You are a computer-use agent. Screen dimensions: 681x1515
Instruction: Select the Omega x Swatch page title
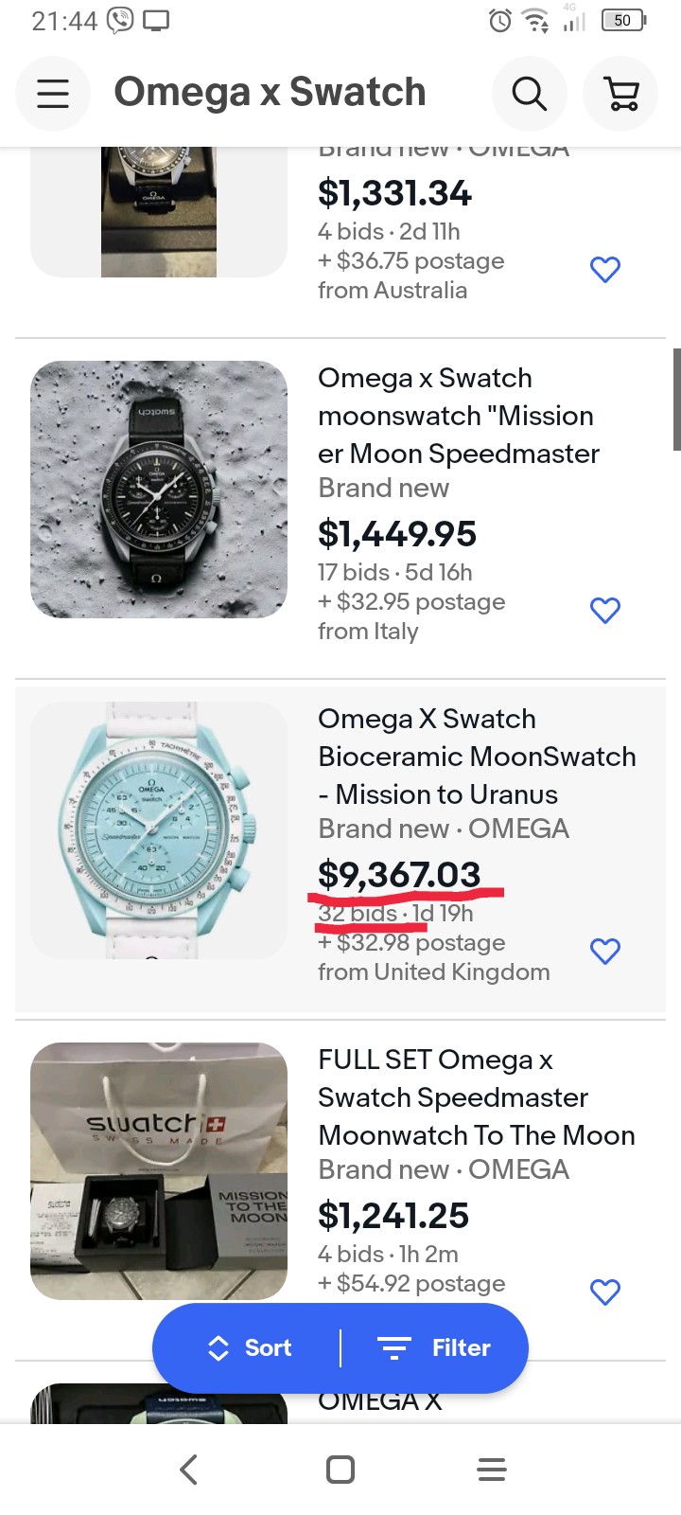[x=271, y=93]
